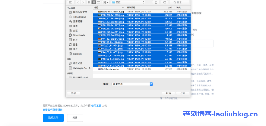The height and width of the screenshot is (126, 266).
Task: Toggle the sidebar visibility toolbar icon
Action: [70, 2]
